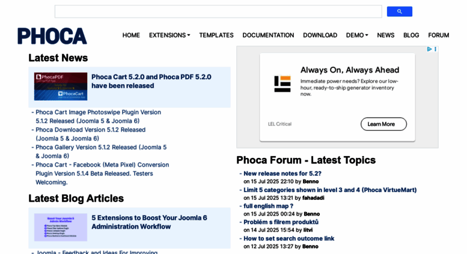
Task: Open forum topic How to set search outcome link
Action: (x=289, y=238)
